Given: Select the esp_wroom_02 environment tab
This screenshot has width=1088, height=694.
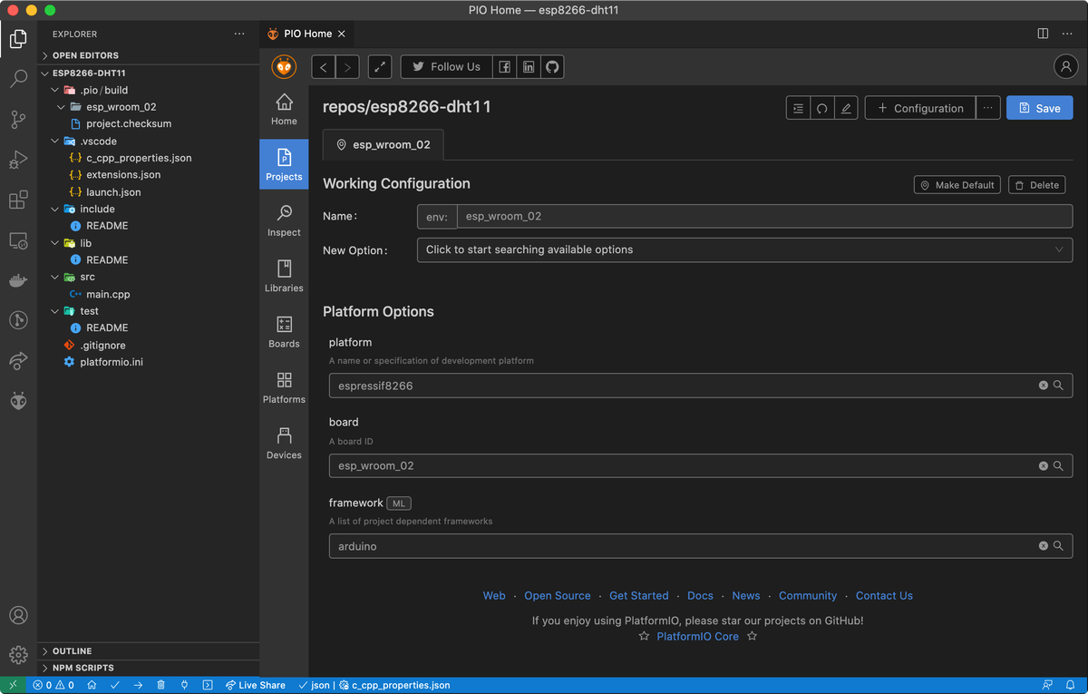Looking at the screenshot, I should pyautogui.click(x=384, y=144).
